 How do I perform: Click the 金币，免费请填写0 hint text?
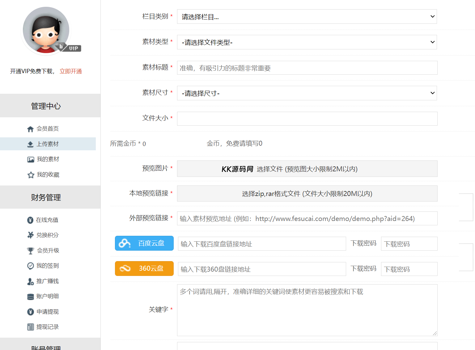(235, 144)
